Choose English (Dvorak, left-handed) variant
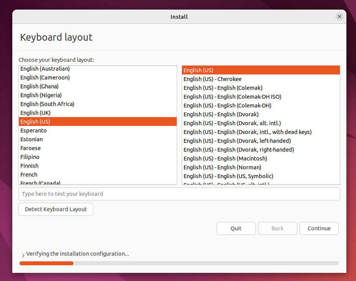 click(x=261, y=141)
